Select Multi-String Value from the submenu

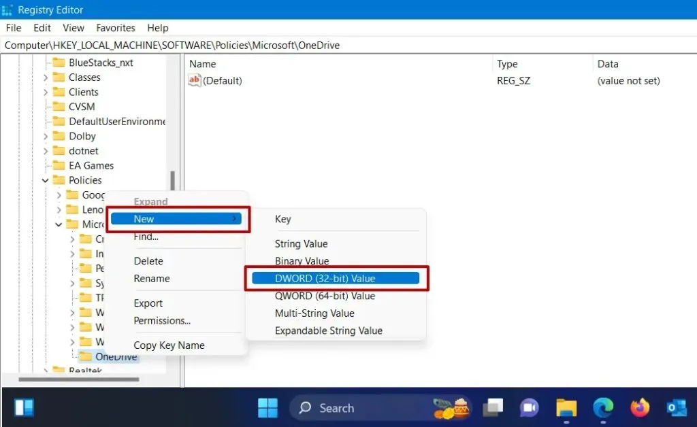[x=314, y=313]
